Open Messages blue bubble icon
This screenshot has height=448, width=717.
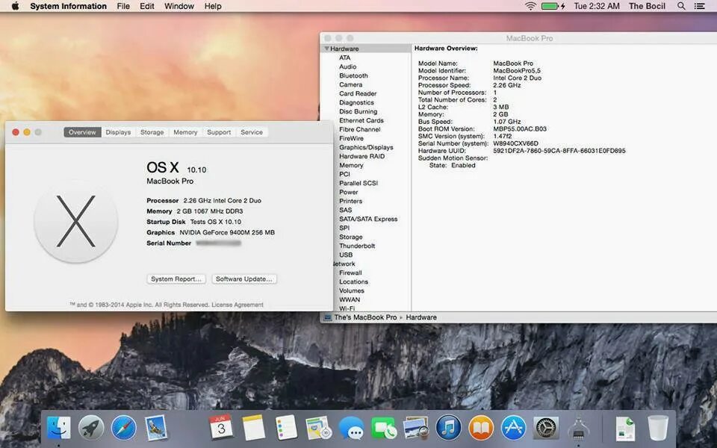[x=351, y=429]
